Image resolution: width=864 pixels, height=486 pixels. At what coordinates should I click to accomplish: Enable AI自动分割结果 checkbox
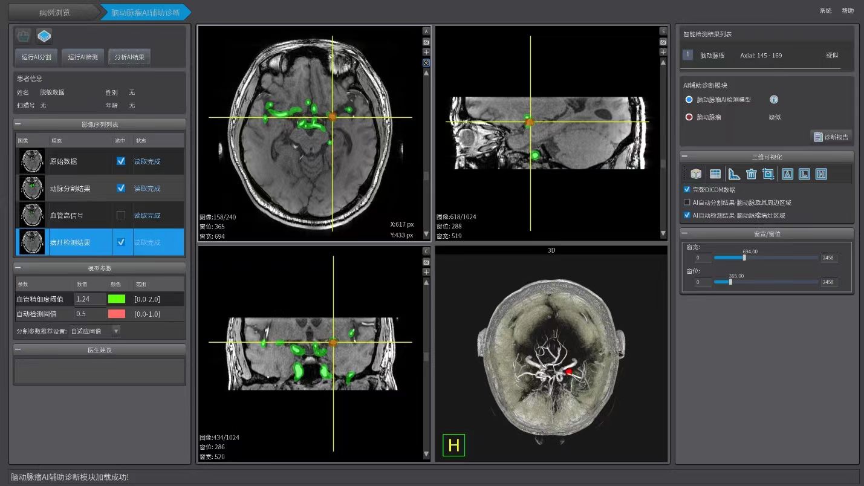click(687, 202)
